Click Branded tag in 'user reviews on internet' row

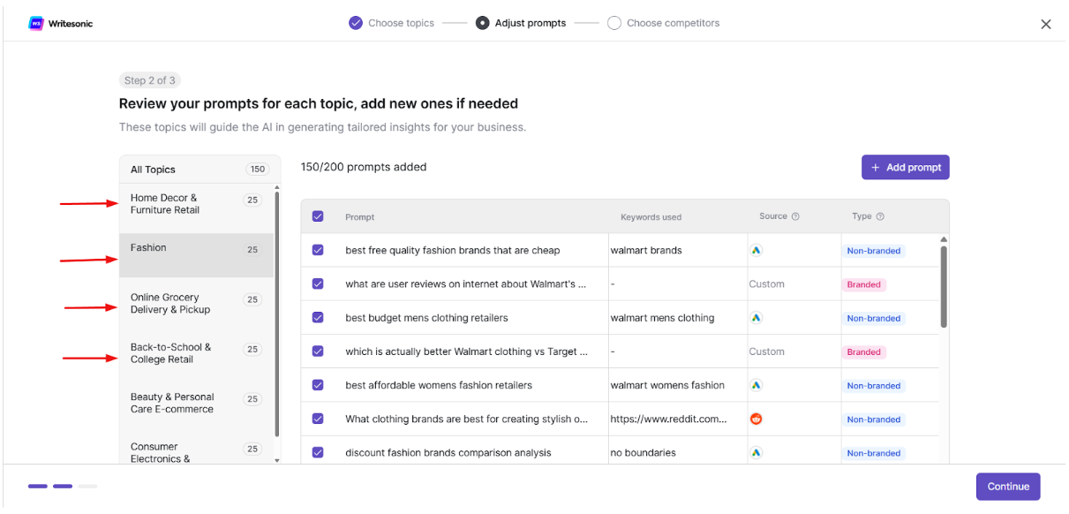(864, 284)
